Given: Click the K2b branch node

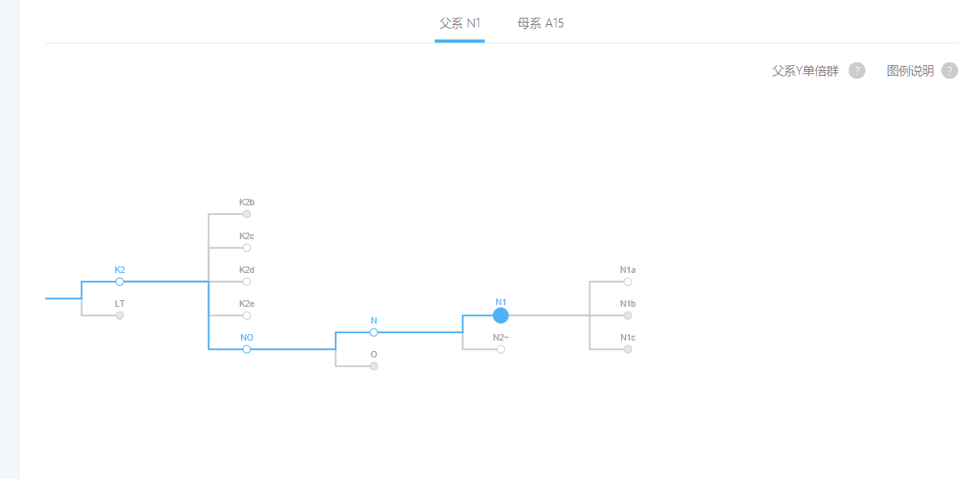Looking at the screenshot, I should coord(247,214).
